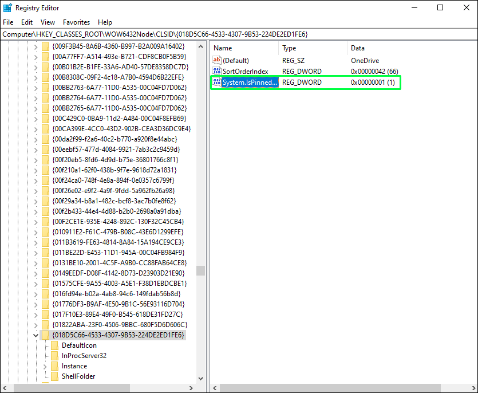Image resolution: width=478 pixels, height=393 pixels.
Task: Click folder icon of {00da2f99-f2a6-40c2-b770-a920f8e44abc}
Action: [45, 139]
